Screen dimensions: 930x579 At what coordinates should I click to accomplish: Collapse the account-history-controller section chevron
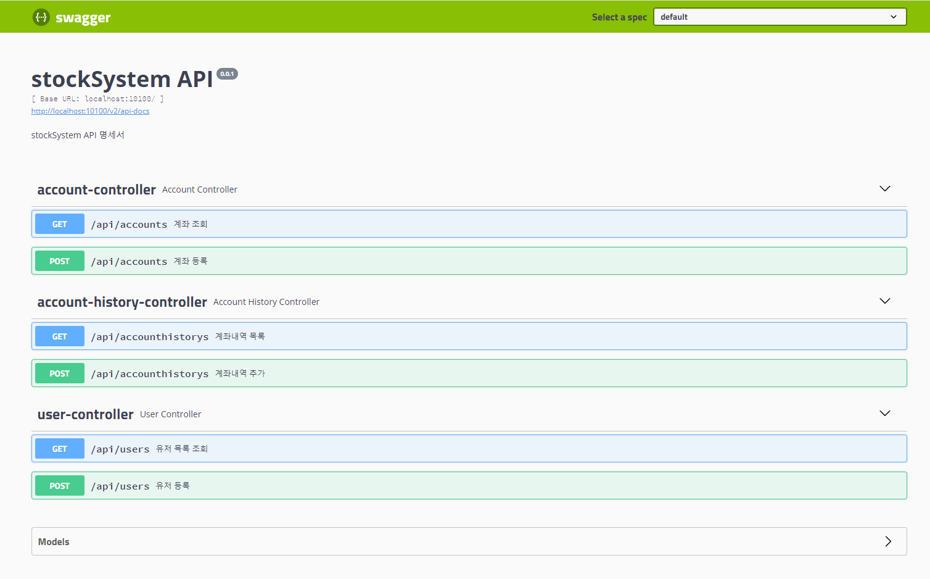click(884, 301)
